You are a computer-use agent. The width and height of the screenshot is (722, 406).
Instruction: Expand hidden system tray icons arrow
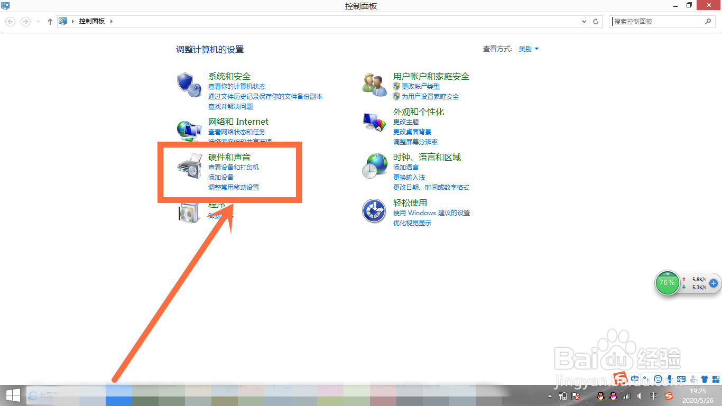tap(550, 396)
